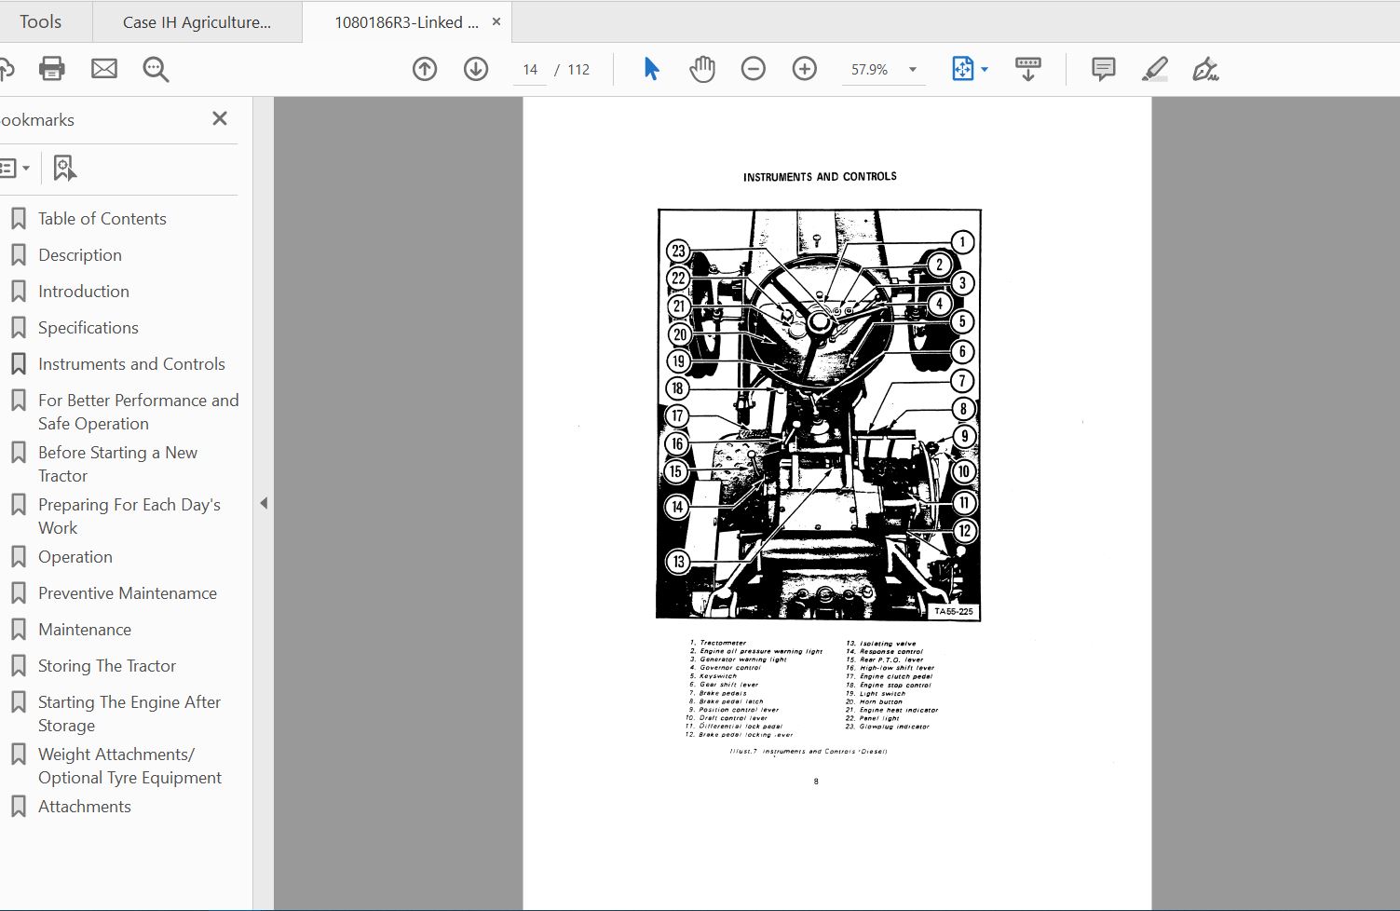Switch to Case IH Agriculture tab

197,22
